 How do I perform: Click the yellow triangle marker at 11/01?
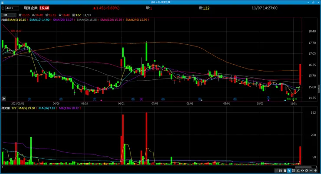293,100
